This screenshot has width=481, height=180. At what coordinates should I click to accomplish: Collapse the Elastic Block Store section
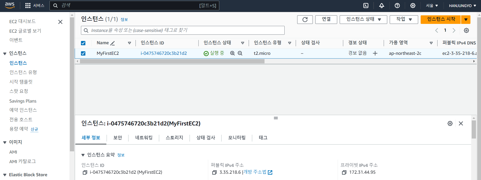click(x=5, y=175)
